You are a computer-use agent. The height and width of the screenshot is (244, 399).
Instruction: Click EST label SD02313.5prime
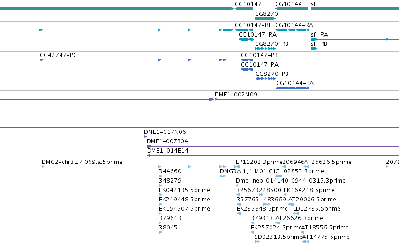(x=279, y=237)
